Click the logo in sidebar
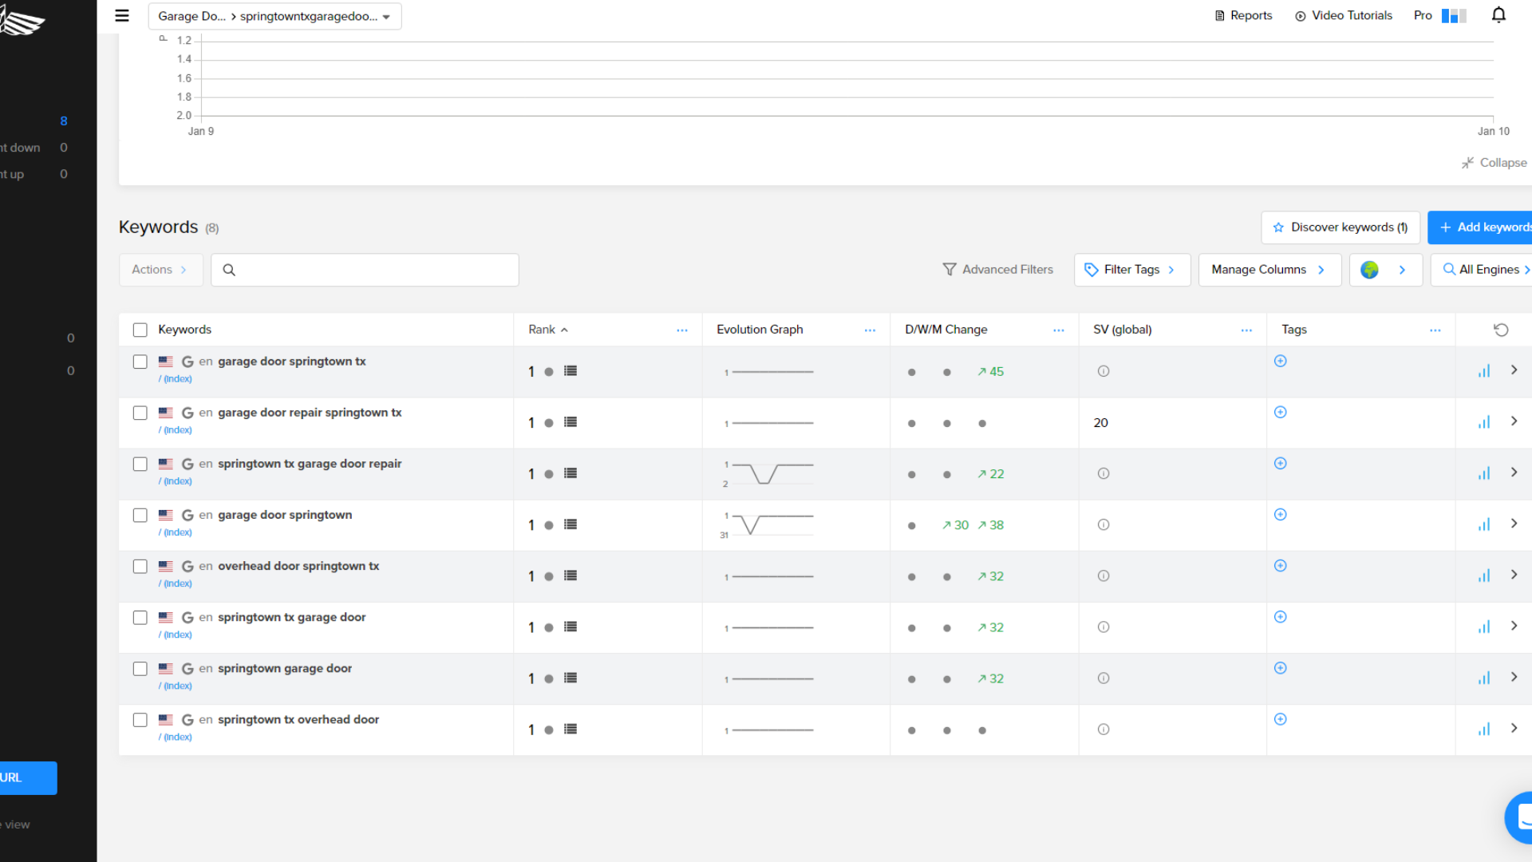Viewport: 1532px width, 862px height. (22, 19)
